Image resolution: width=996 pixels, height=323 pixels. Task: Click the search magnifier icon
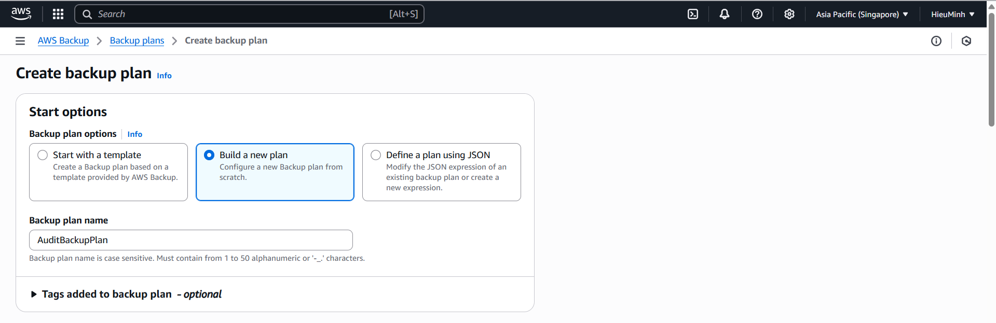87,14
